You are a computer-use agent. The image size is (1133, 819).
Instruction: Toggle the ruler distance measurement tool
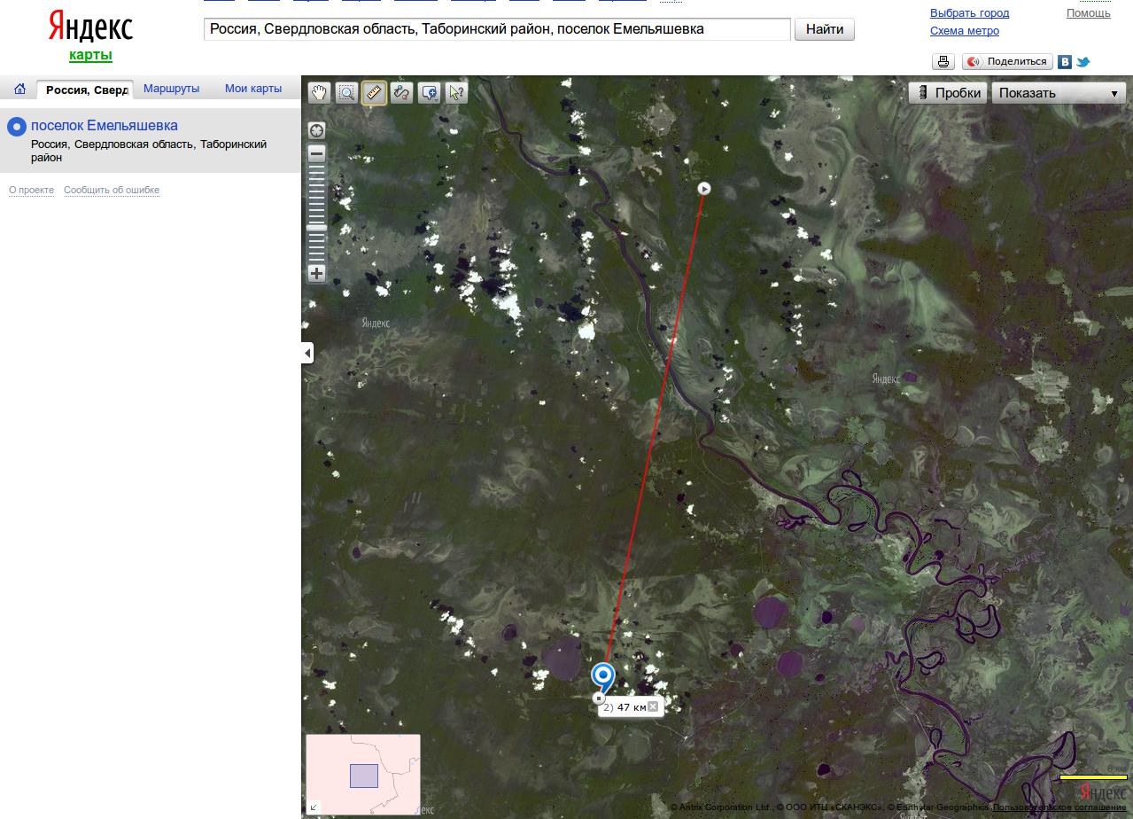374,93
